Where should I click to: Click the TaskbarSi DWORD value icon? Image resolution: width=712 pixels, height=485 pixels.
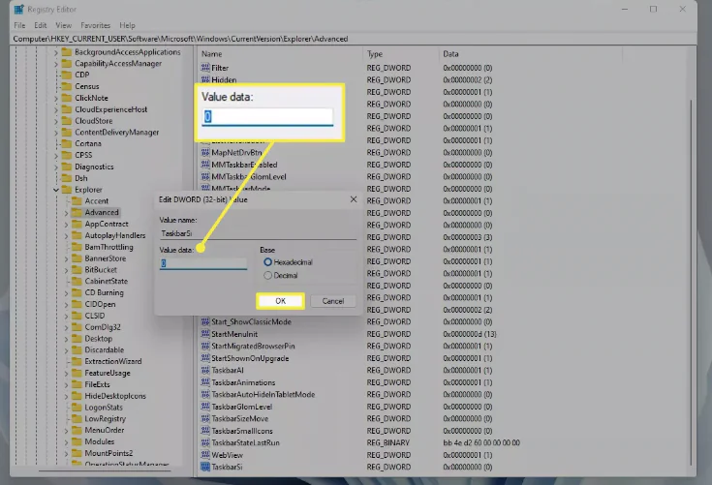pos(205,467)
